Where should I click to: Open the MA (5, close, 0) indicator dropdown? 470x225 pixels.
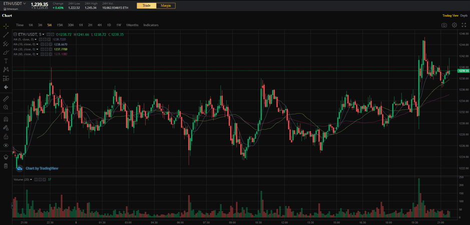click(x=36, y=40)
